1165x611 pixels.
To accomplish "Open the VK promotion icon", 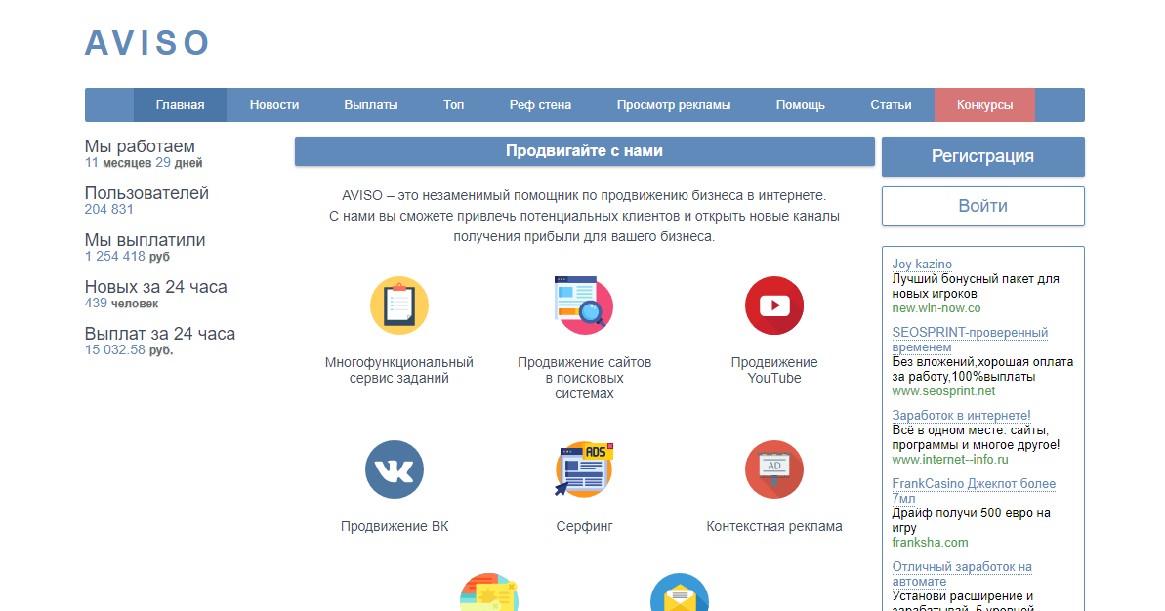I will pos(395,469).
